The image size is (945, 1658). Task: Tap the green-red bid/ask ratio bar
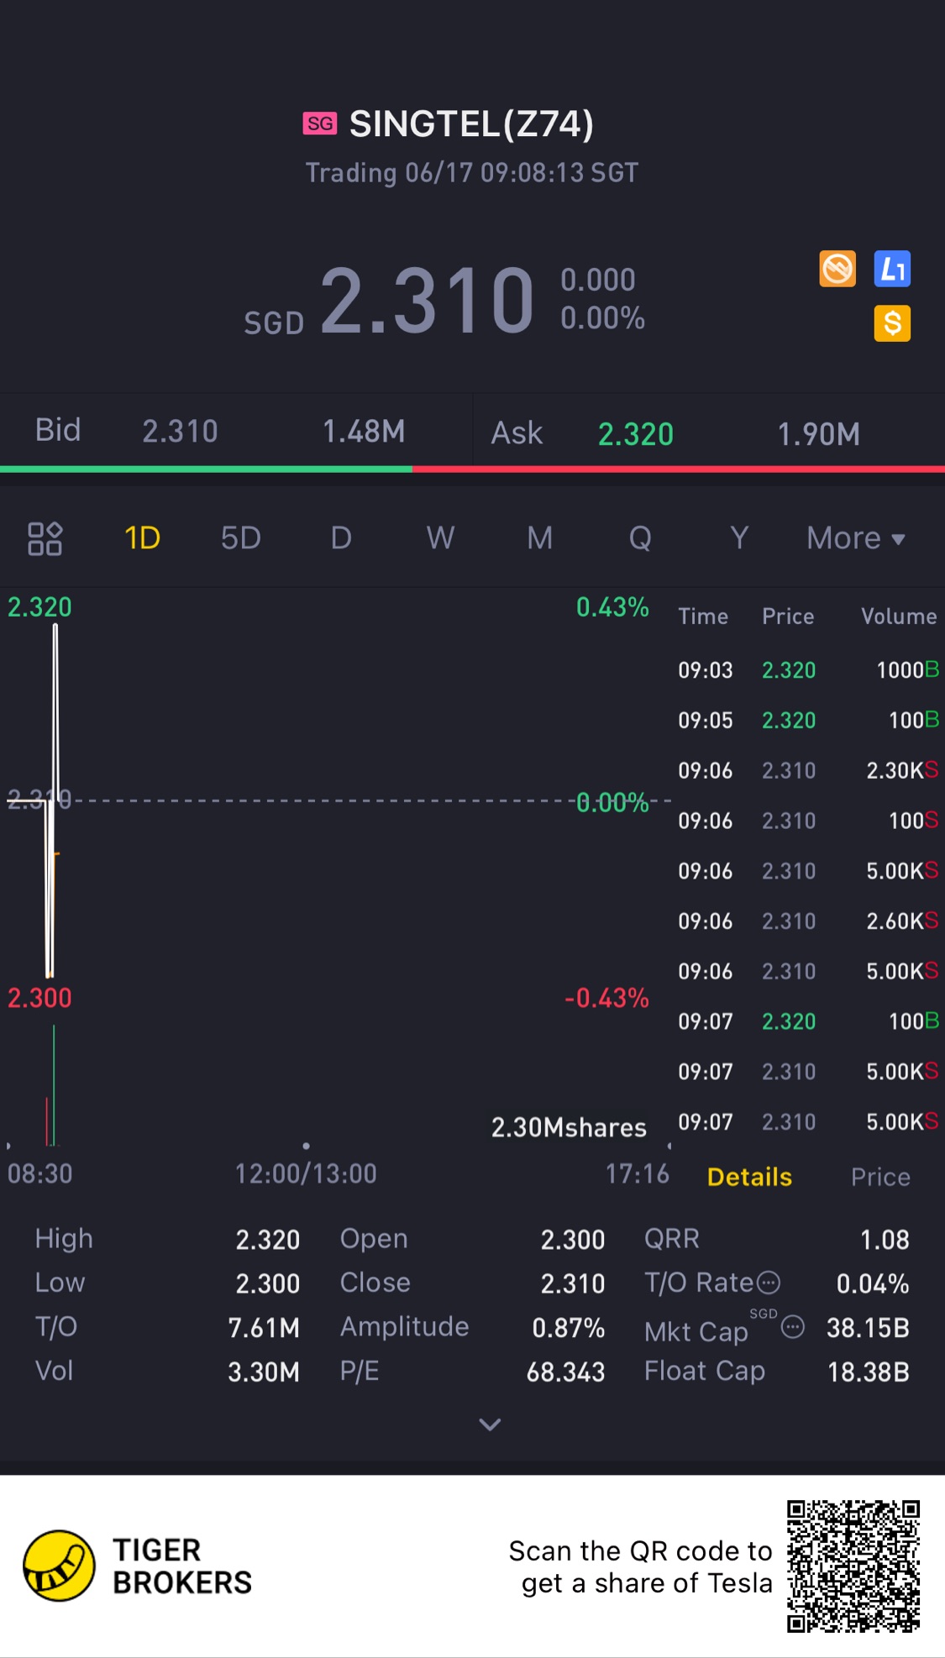click(472, 469)
